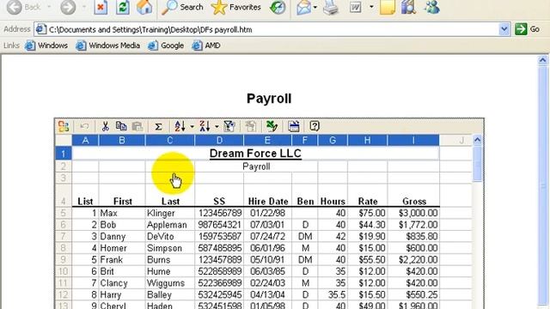Click the Office Web Components logo icon
Viewport: 550px width, 309px height.
click(x=64, y=126)
